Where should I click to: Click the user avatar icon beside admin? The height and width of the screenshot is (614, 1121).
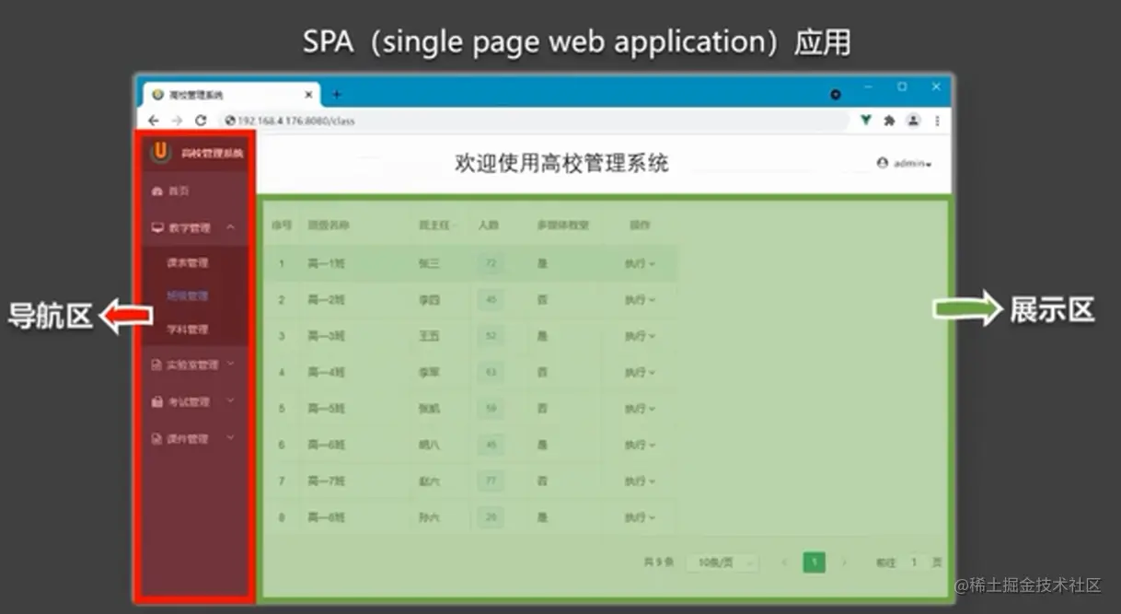tap(883, 163)
